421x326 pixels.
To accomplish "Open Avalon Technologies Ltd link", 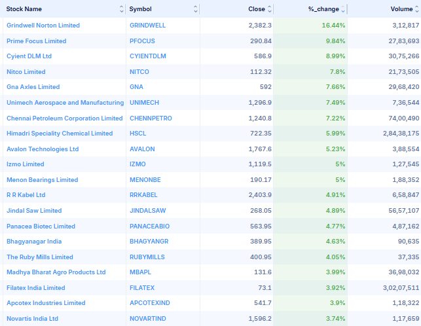I will 43,149.
